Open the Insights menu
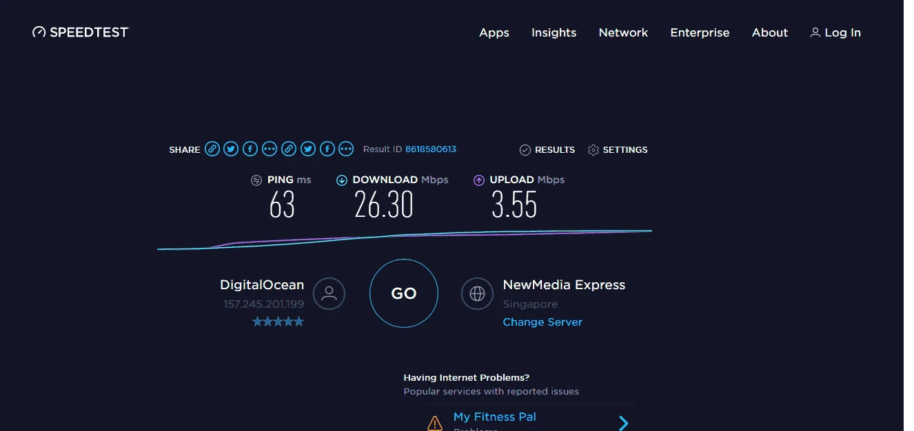This screenshot has width=914, height=431. pos(554,32)
